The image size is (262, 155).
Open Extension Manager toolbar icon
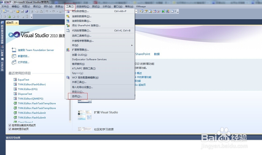168,11
